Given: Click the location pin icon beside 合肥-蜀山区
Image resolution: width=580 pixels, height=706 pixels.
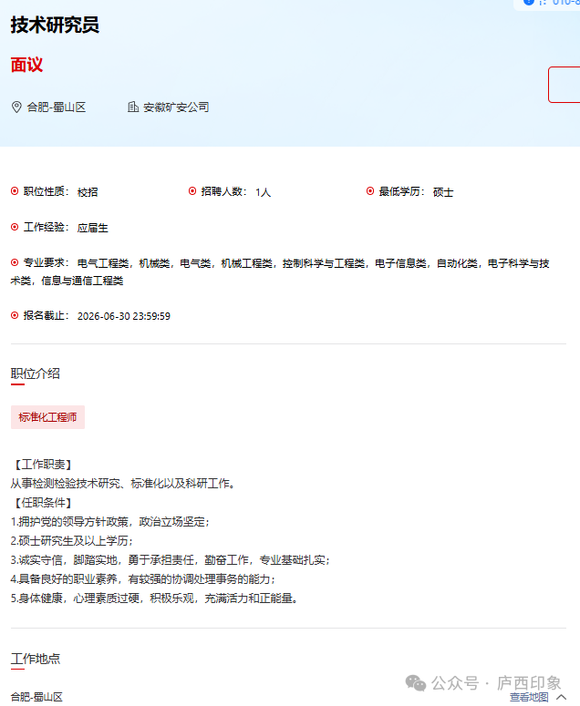Looking at the screenshot, I should (x=16, y=107).
